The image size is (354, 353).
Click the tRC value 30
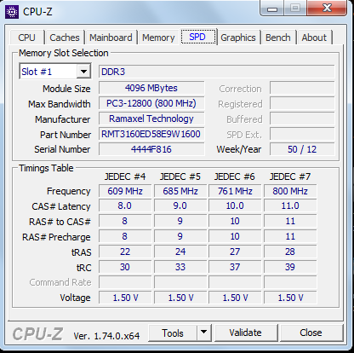point(125,267)
